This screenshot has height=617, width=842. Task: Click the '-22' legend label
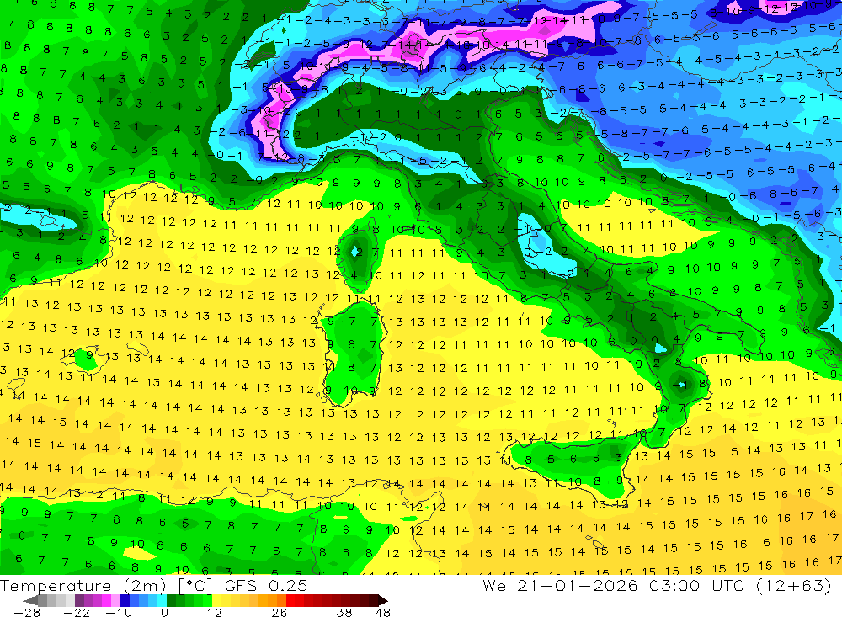(x=77, y=612)
